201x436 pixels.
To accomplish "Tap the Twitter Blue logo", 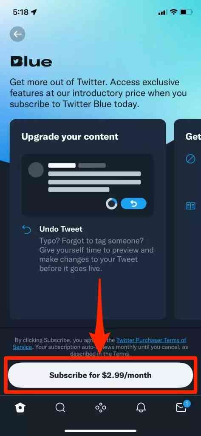I will tap(31, 62).
